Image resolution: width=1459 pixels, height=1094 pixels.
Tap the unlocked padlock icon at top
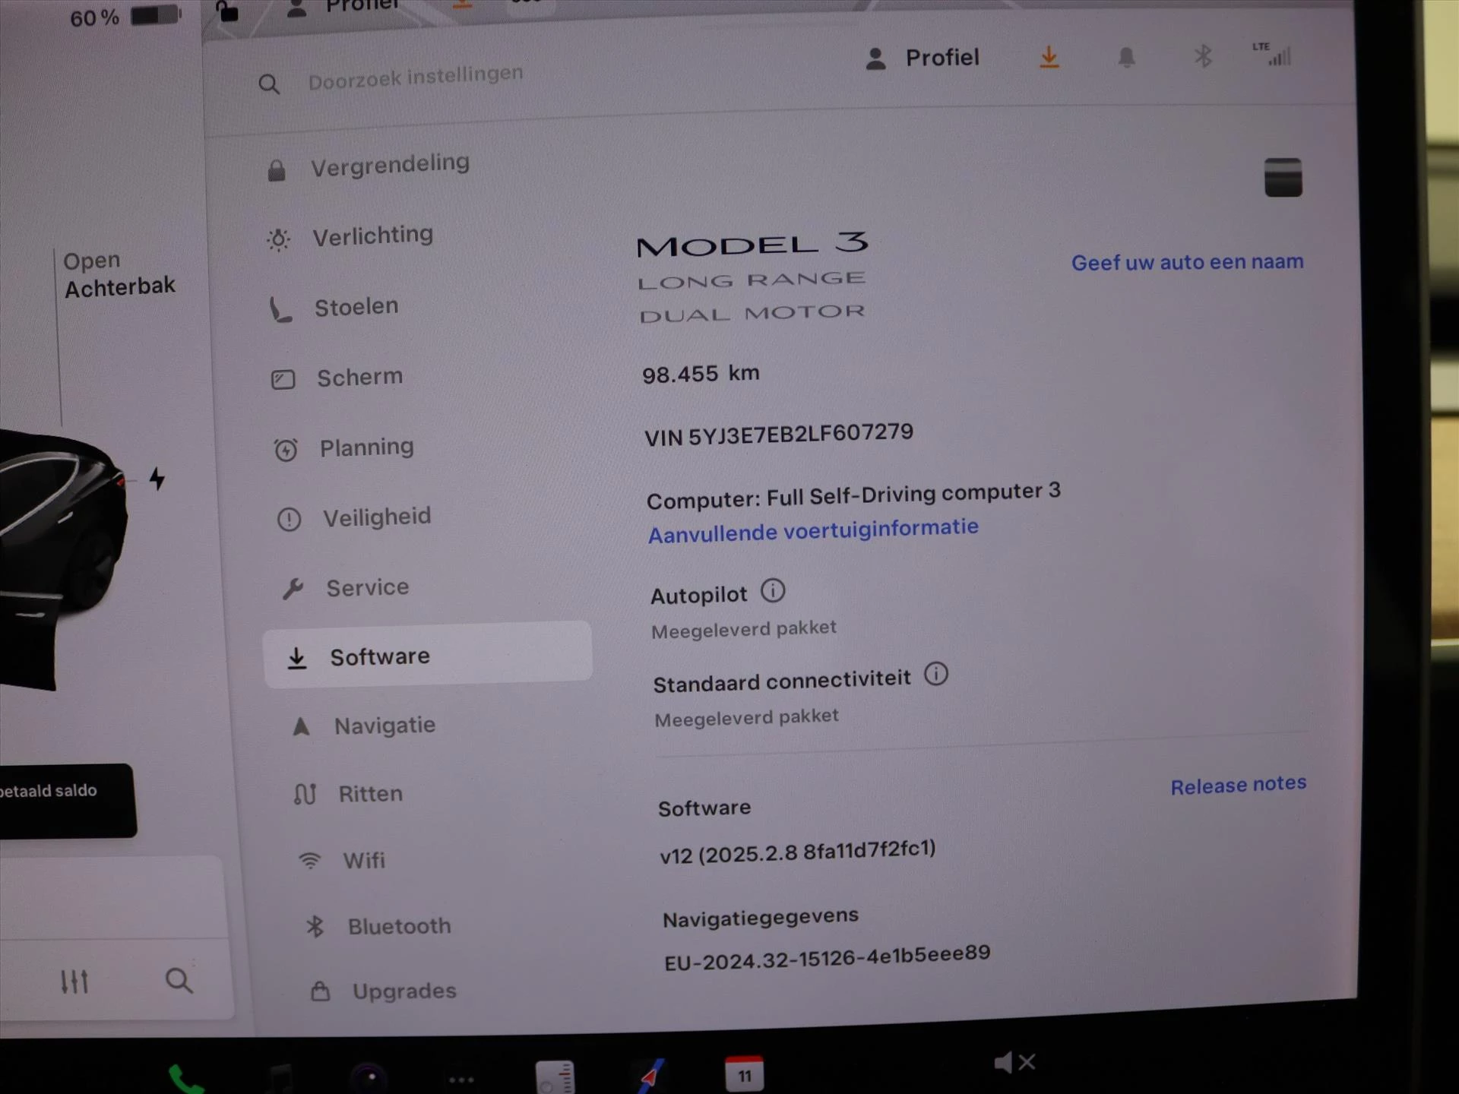[x=226, y=11]
